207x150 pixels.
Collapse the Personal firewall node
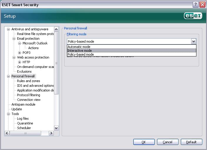[8, 76]
